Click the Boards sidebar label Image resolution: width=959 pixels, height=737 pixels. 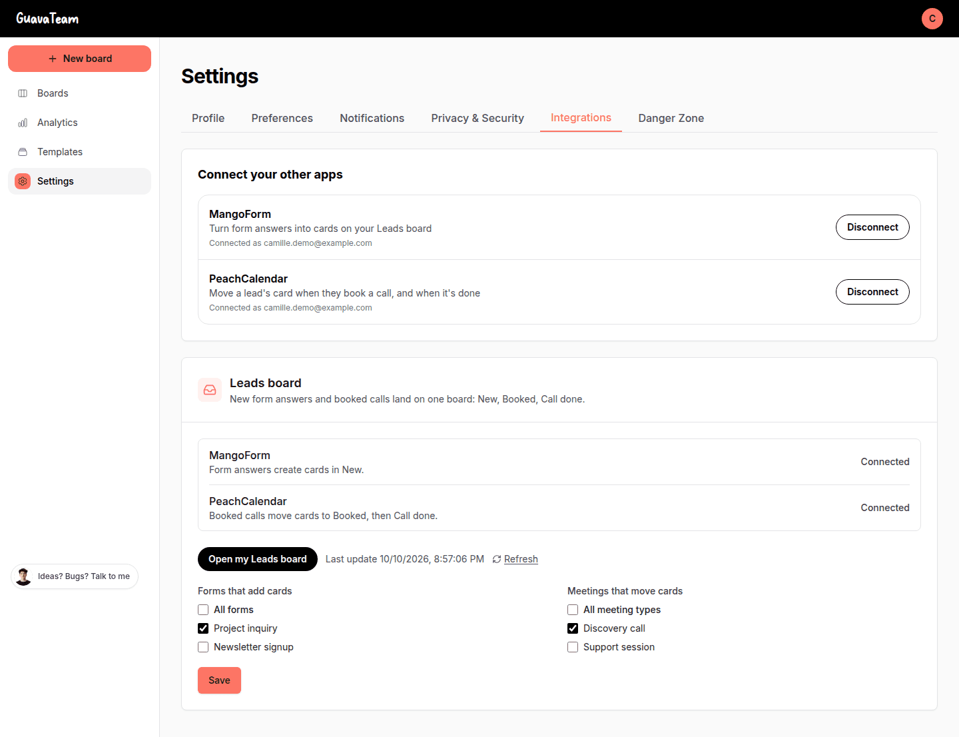coord(53,93)
